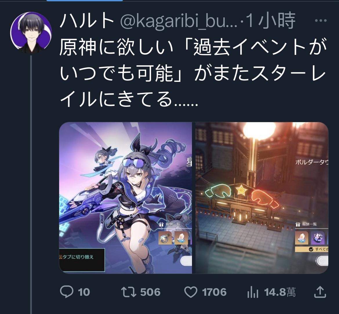Click the タブに切り替え tooltip box
Image resolution: width=339 pixels, height=314 pixels.
click(82, 260)
